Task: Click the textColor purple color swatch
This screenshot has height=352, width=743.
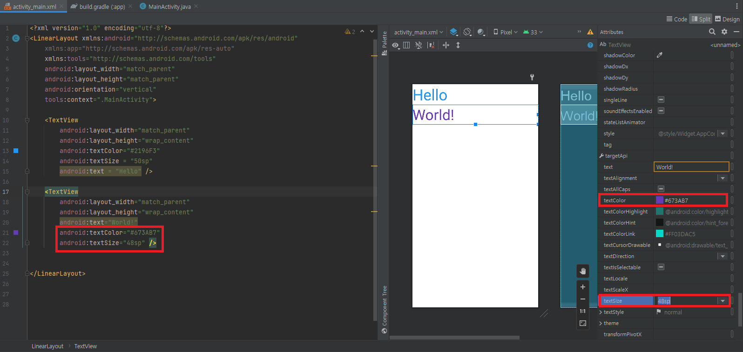Action: coord(660,200)
